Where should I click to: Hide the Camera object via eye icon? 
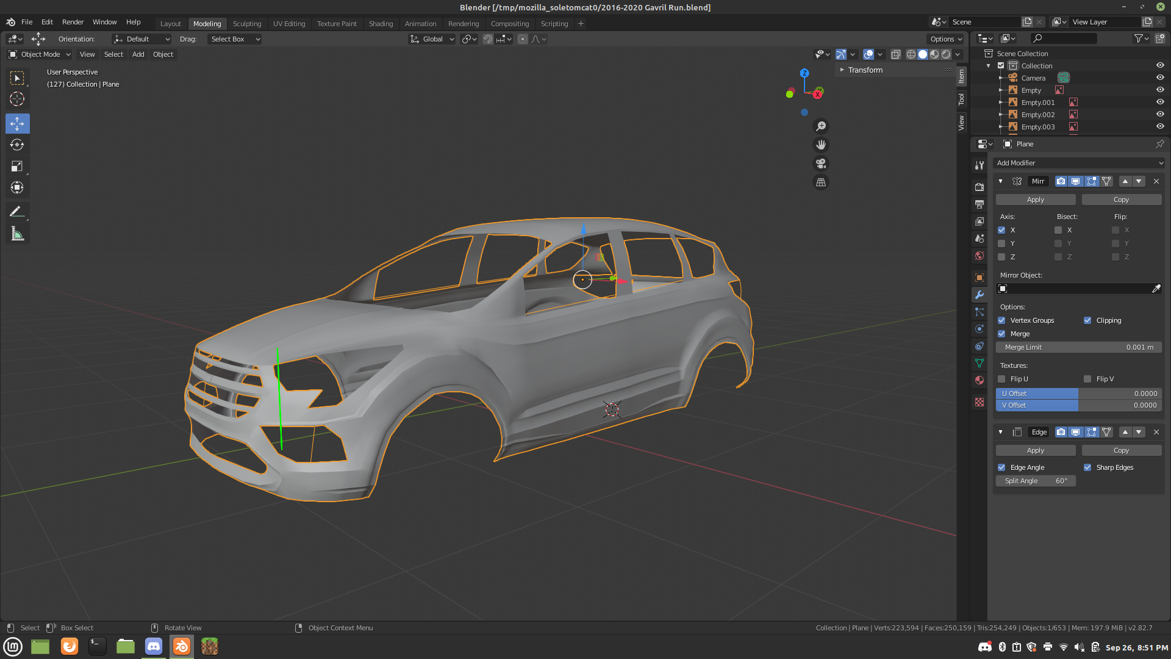tap(1160, 77)
